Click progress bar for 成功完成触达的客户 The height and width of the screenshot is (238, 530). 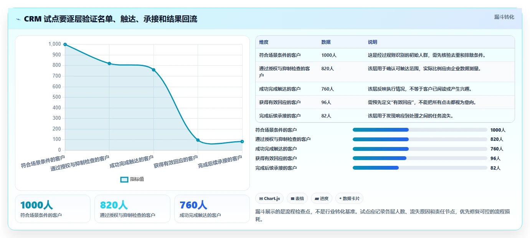(x=420, y=149)
